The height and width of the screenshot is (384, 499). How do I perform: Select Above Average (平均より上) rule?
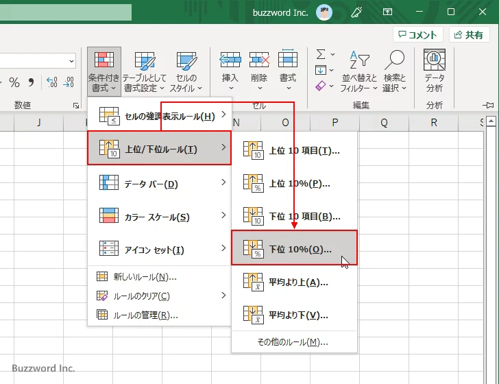tap(294, 281)
